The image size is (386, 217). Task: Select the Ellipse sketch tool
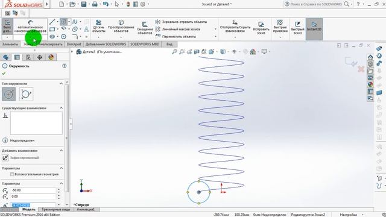[x=75, y=30]
